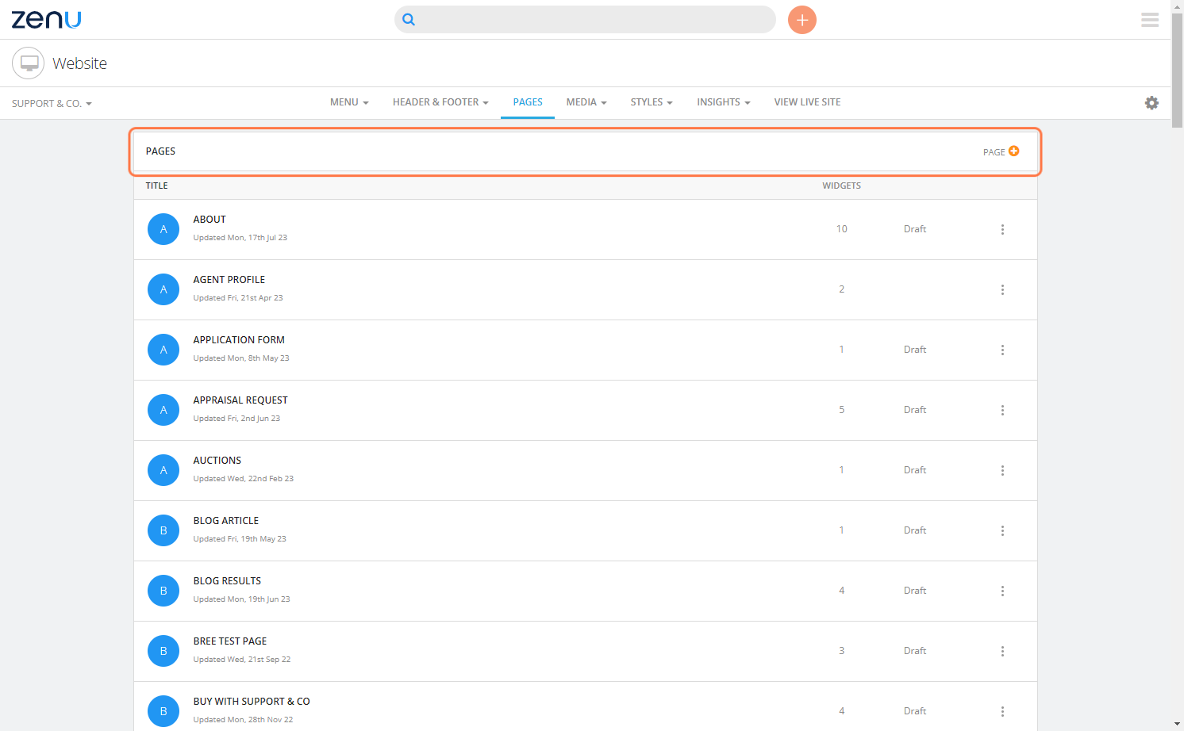This screenshot has height=731, width=1184.
Task: Open options menu for APPLICATION FORM page
Action: (1002, 350)
